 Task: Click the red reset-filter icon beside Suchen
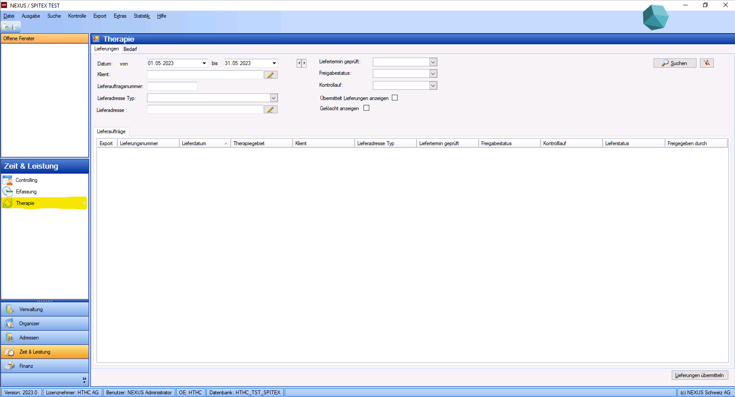(707, 63)
